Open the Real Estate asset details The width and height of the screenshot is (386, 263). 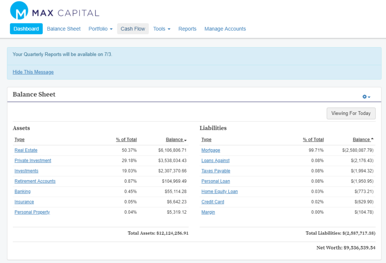26,150
